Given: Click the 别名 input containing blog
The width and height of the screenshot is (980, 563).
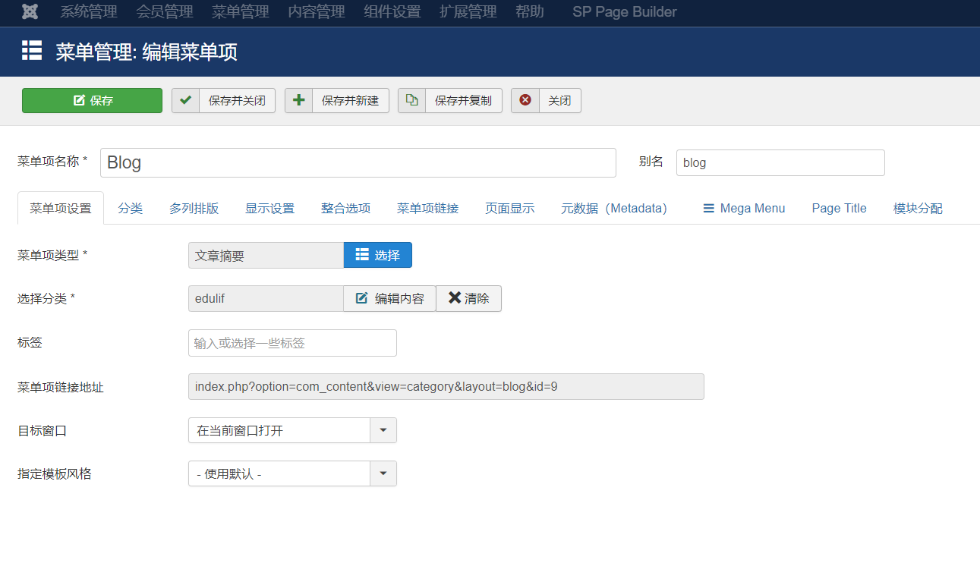Looking at the screenshot, I should point(780,162).
